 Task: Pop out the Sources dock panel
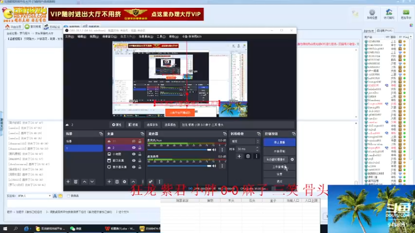pyautogui.click(x=142, y=134)
